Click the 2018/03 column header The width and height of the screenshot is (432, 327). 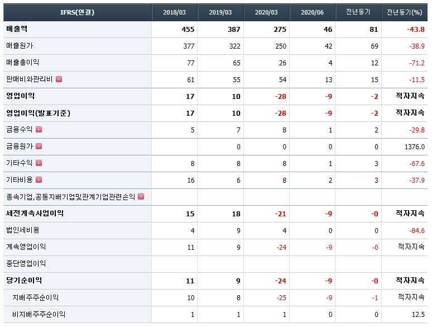tap(174, 12)
